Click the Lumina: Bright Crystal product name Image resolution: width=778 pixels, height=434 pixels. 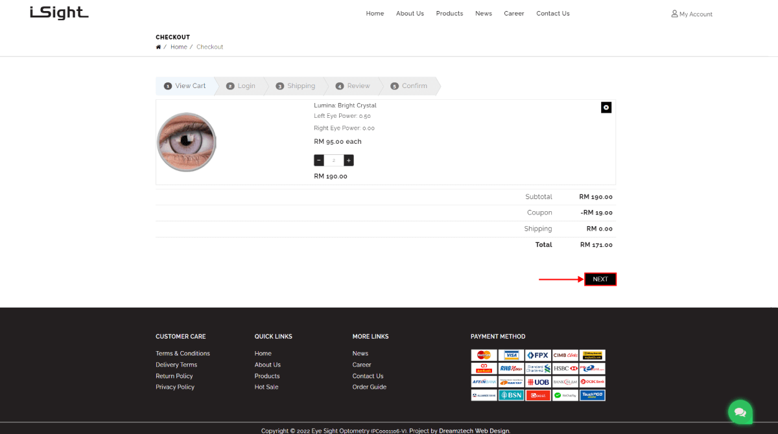[x=345, y=106]
